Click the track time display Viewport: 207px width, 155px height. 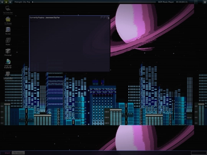coord(182,2)
